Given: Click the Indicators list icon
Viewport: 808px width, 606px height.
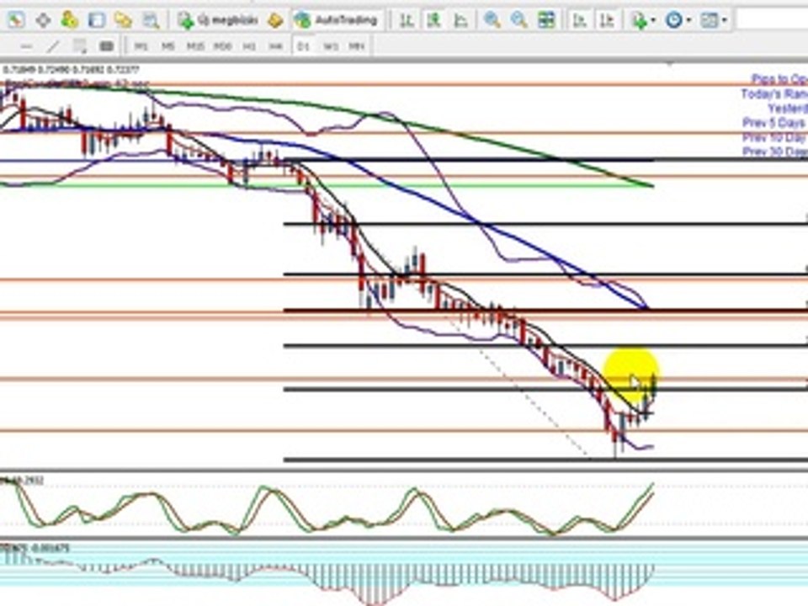Looking at the screenshot, I should (x=639, y=20).
